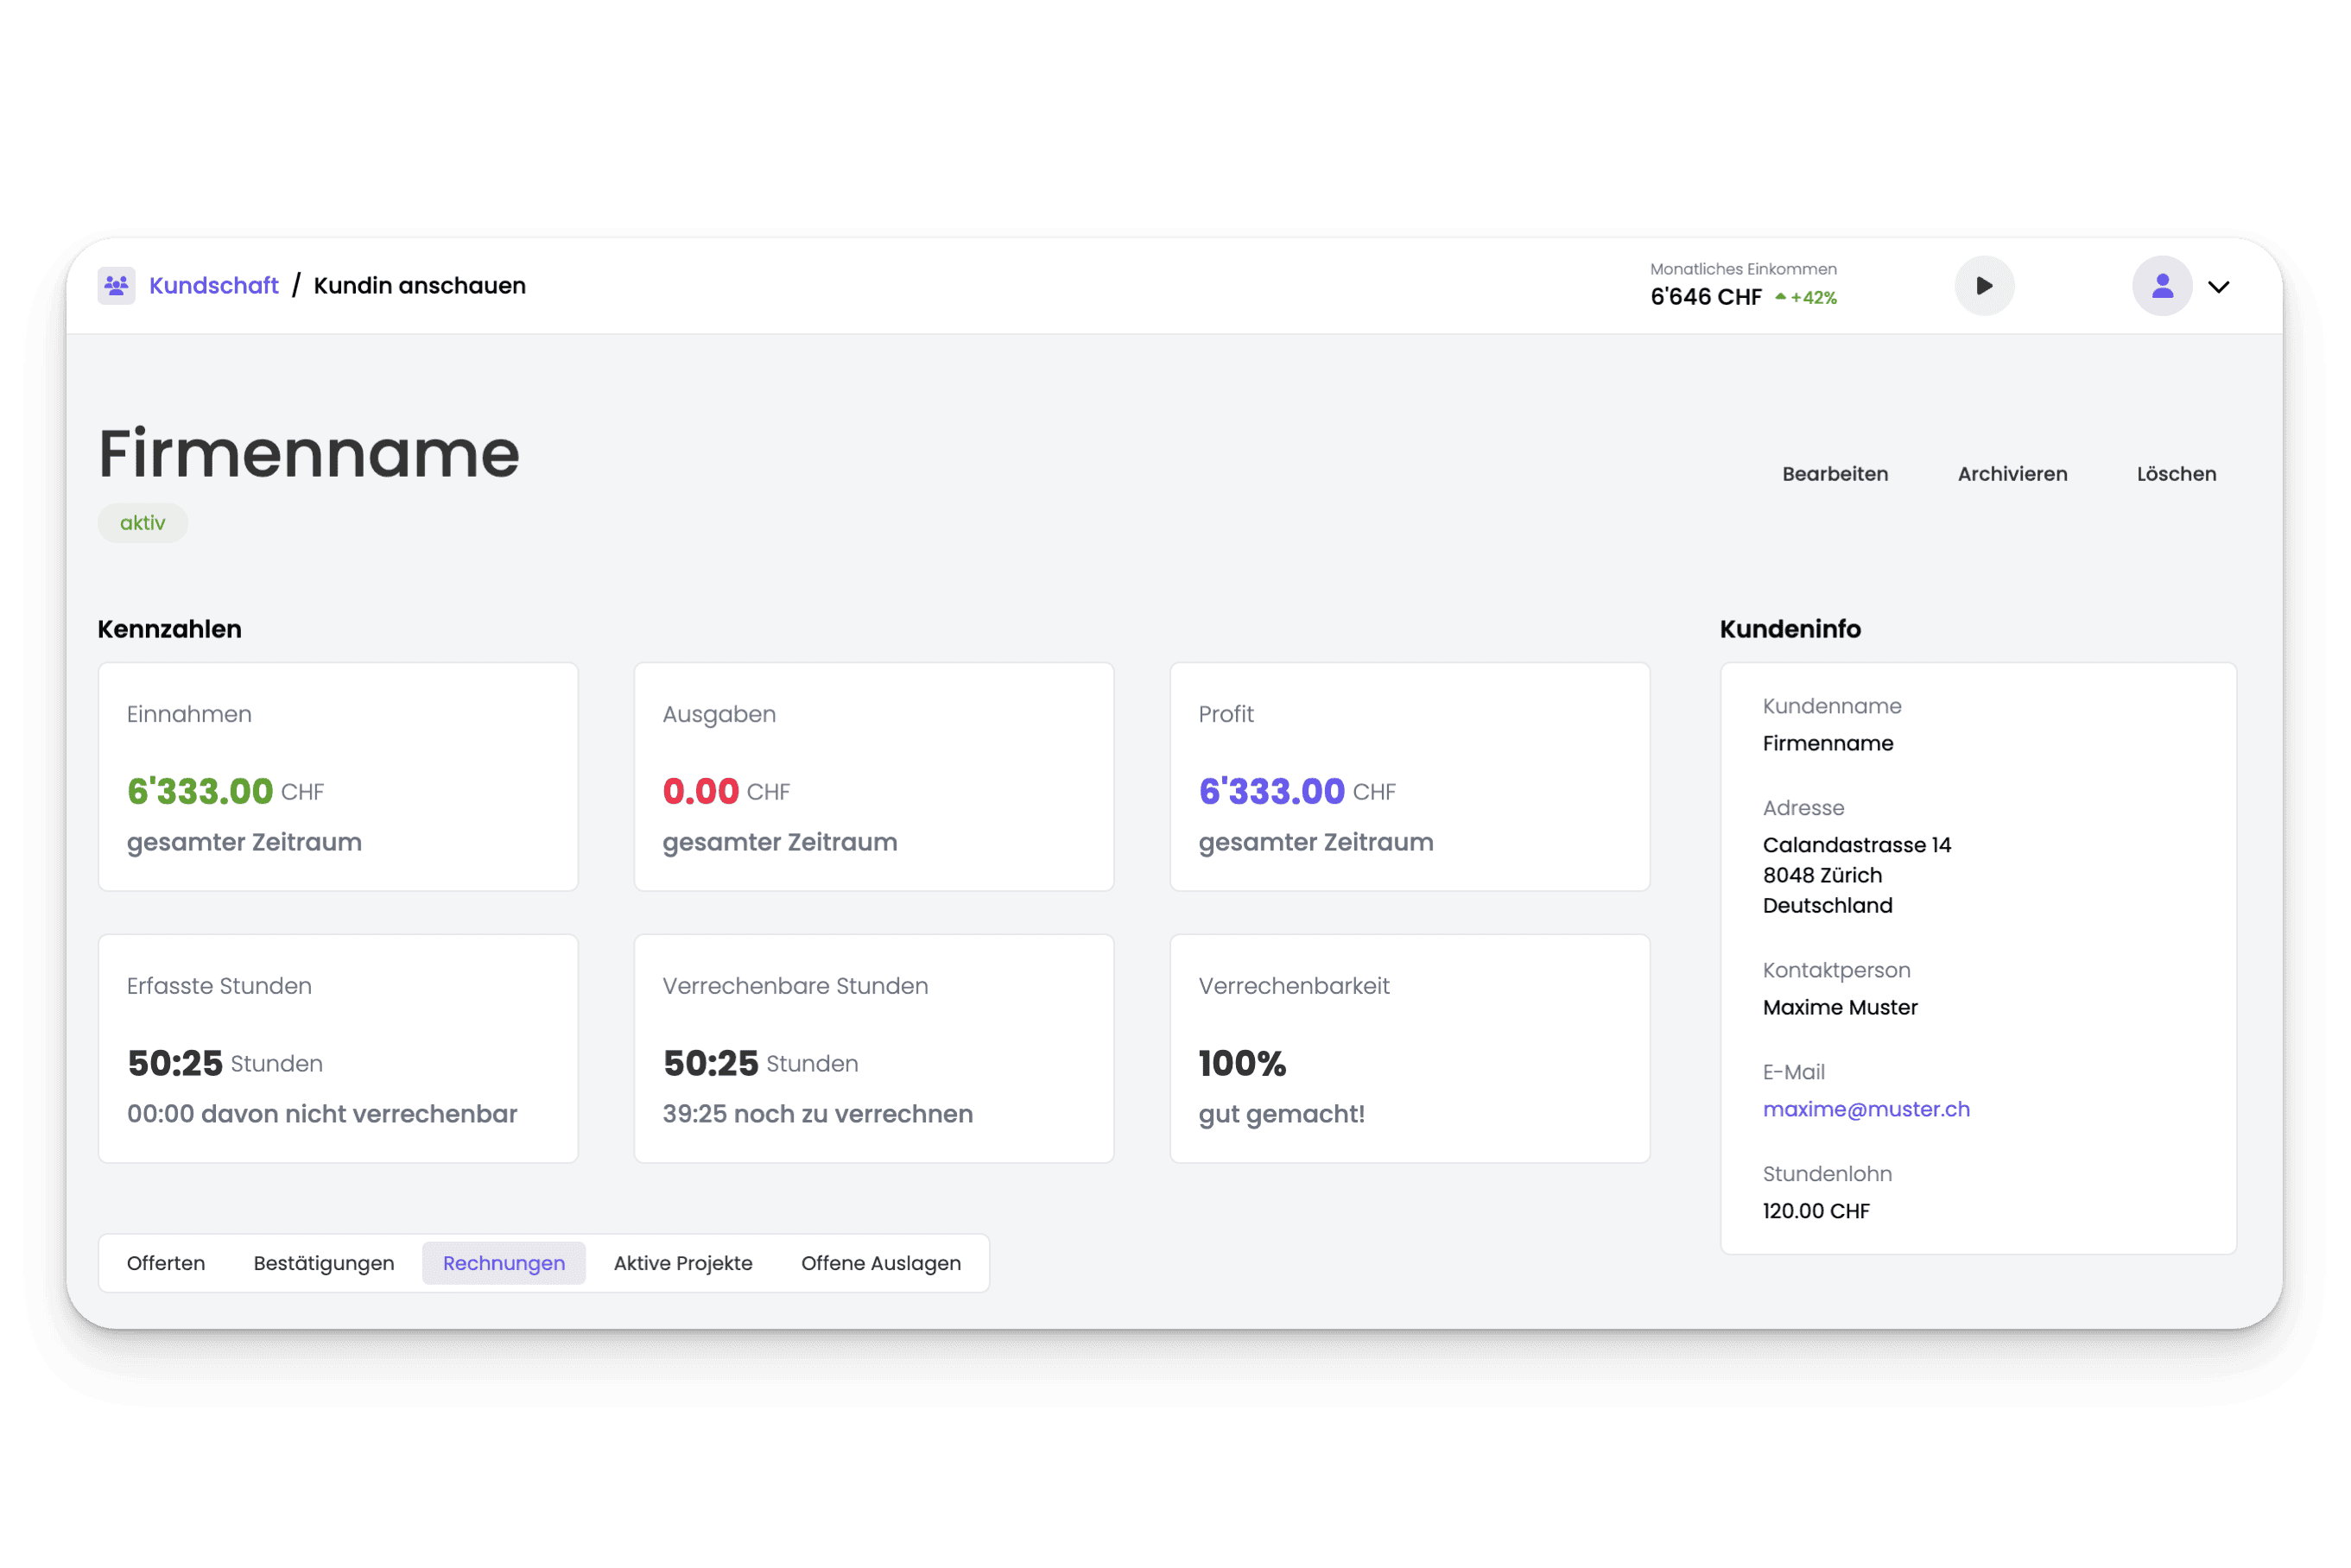Switch to the Offerten tab
The width and height of the screenshot is (2351, 1568).
tap(166, 1263)
